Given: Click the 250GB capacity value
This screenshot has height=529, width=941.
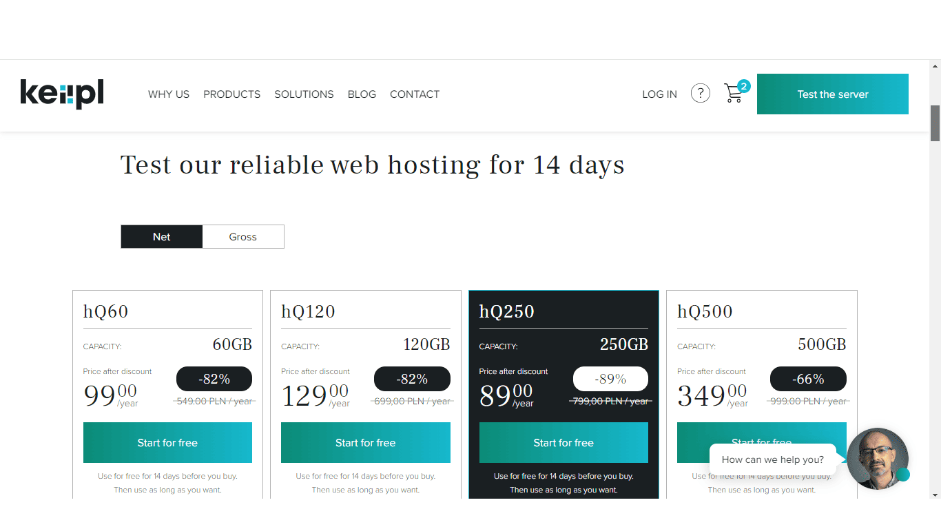Looking at the screenshot, I should [624, 344].
